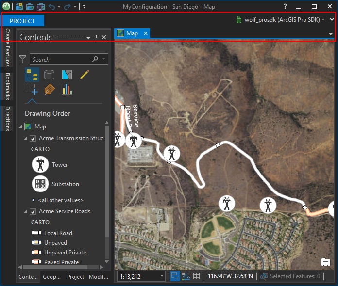Click scroll down arrow in Contents
The width and height of the screenshot is (338, 286).
(x=107, y=262)
